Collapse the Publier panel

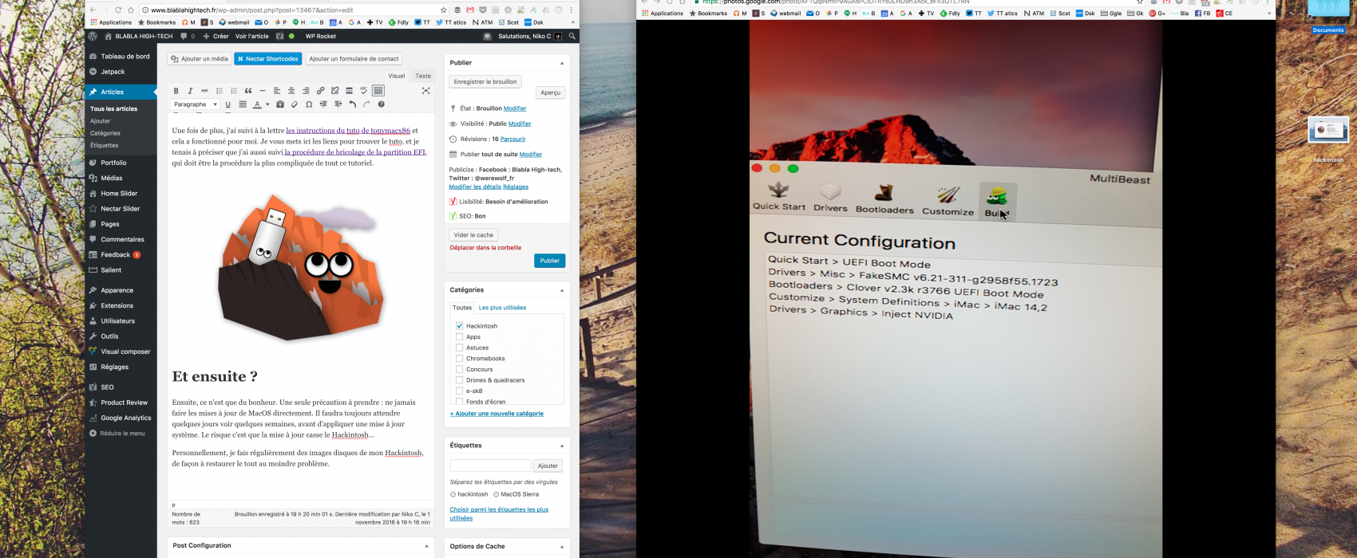[x=561, y=63]
